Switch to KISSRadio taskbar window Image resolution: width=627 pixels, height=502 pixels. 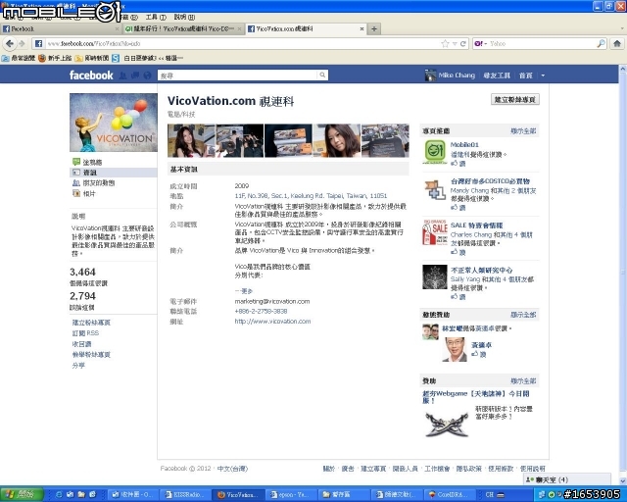[x=185, y=495]
